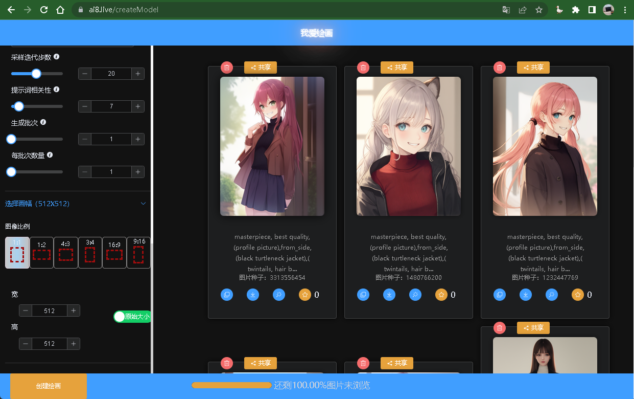Increase the 宽 width value
Viewport: 634px width, 399px height.
74,311
